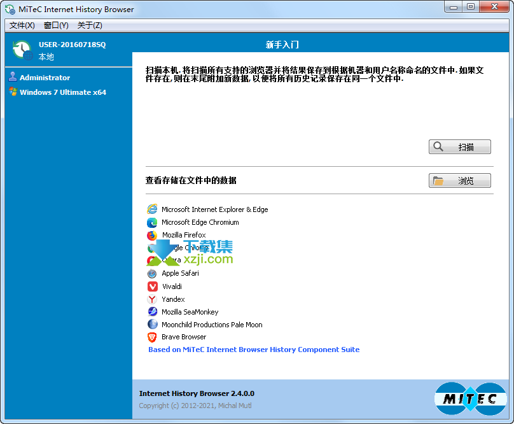The height and width of the screenshot is (424, 514).
Task: Select Administrator text in sidebar
Action: click(45, 78)
